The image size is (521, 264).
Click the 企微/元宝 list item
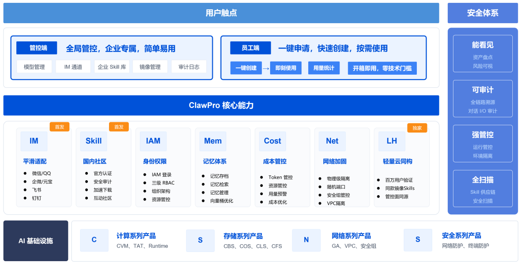pos(42,182)
